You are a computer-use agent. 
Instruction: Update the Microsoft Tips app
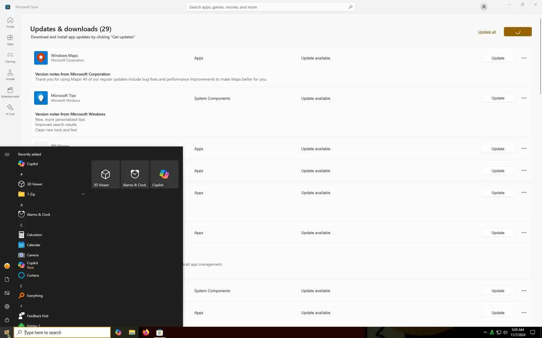pos(497,98)
